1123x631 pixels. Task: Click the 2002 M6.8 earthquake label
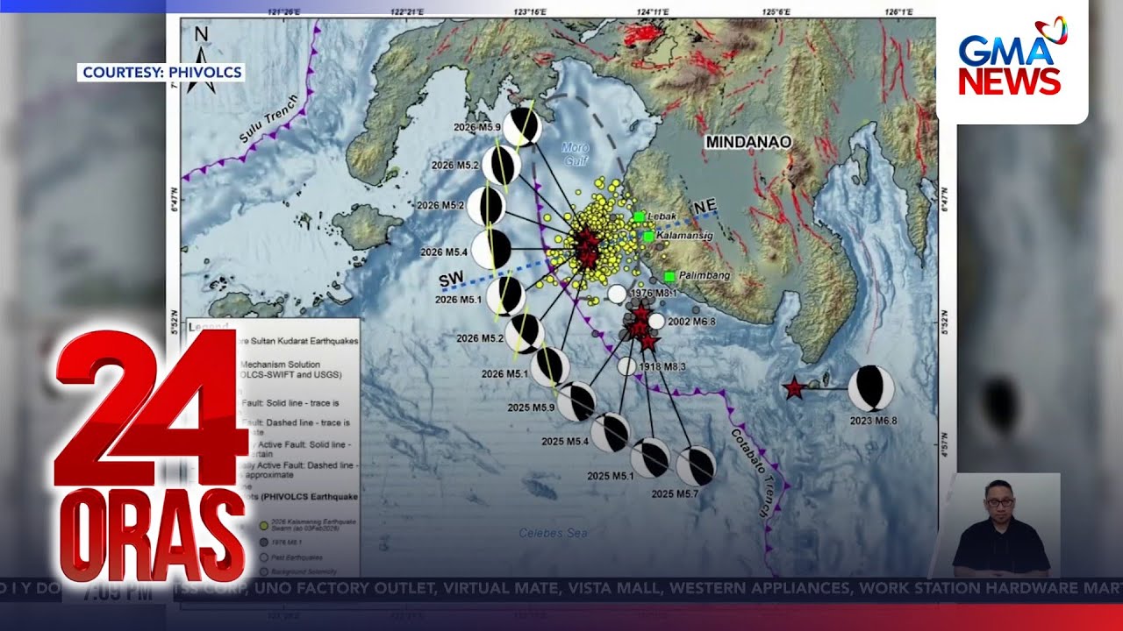tap(692, 322)
